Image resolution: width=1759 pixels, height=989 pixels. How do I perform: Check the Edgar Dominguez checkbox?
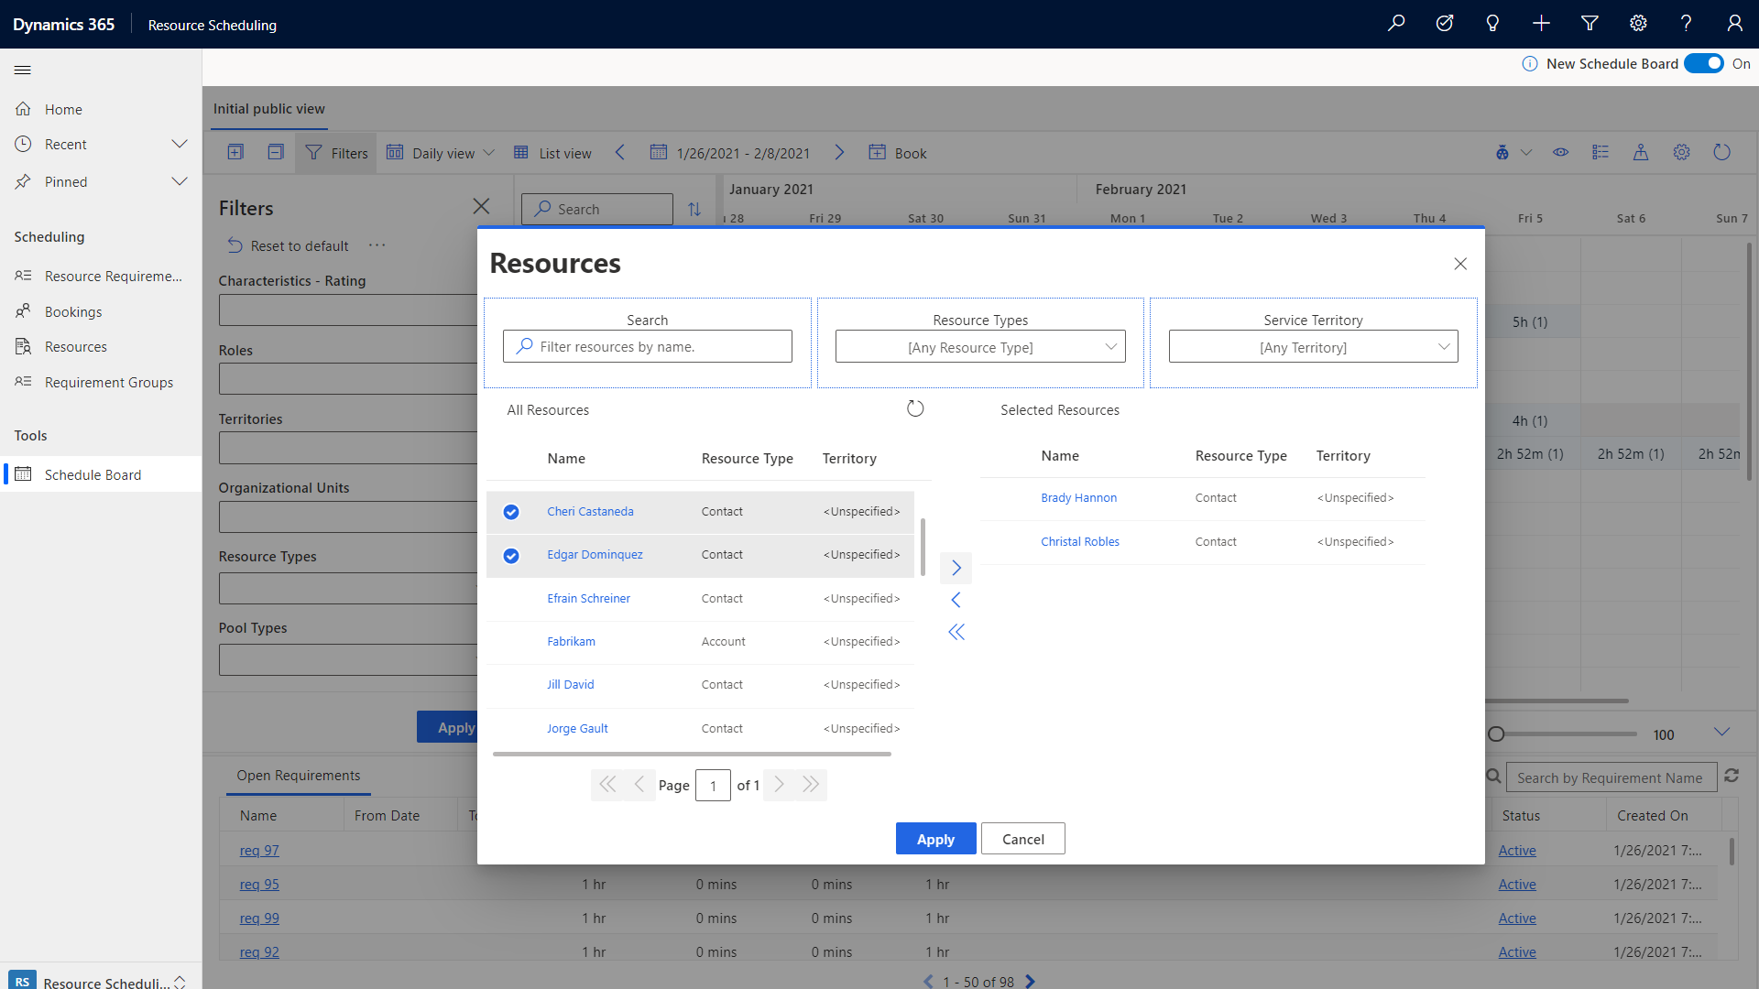coord(511,554)
